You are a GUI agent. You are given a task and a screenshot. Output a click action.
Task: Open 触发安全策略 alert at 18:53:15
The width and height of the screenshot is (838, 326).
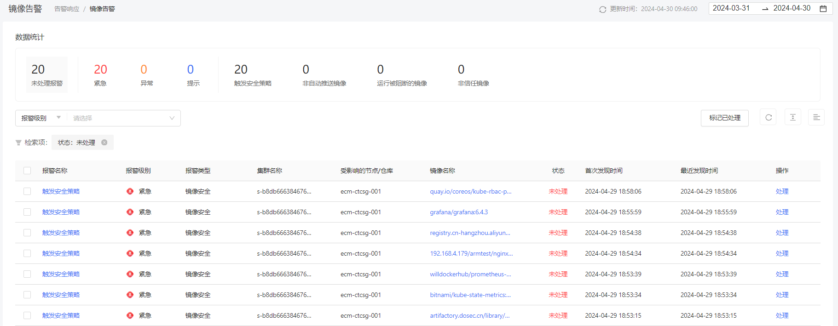(x=61, y=315)
